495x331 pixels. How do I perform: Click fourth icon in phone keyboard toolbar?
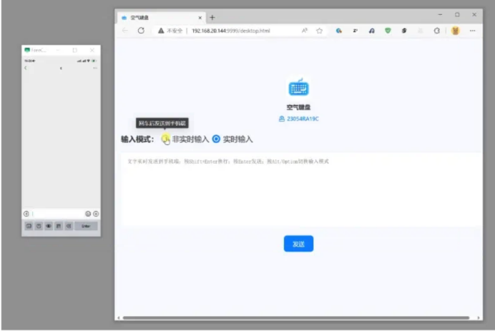pyautogui.click(x=59, y=226)
